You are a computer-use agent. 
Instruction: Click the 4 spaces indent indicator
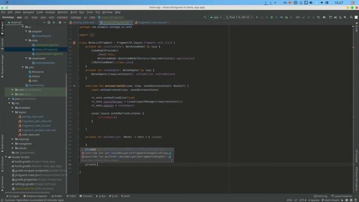click(314, 200)
